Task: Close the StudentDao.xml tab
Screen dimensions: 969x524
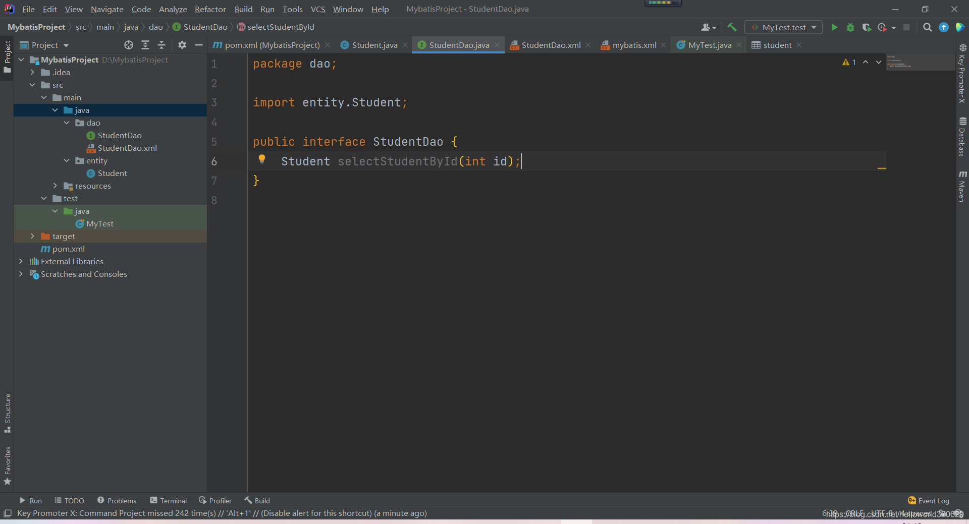Action: pos(588,45)
